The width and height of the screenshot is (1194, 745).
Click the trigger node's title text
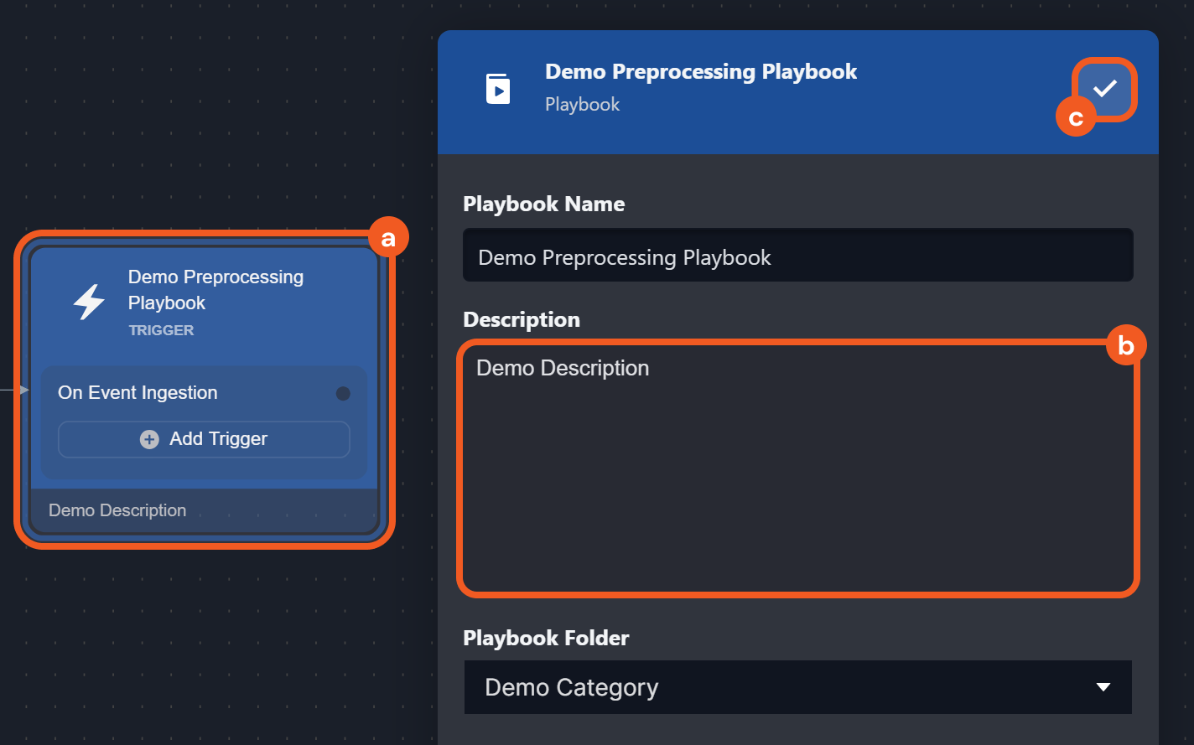coord(215,289)
